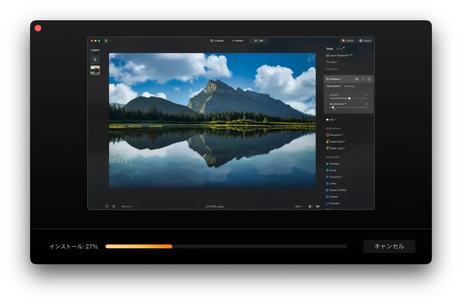Open the Erase tool
Viewport: 462px width, 304px height.
pos(333,170)
